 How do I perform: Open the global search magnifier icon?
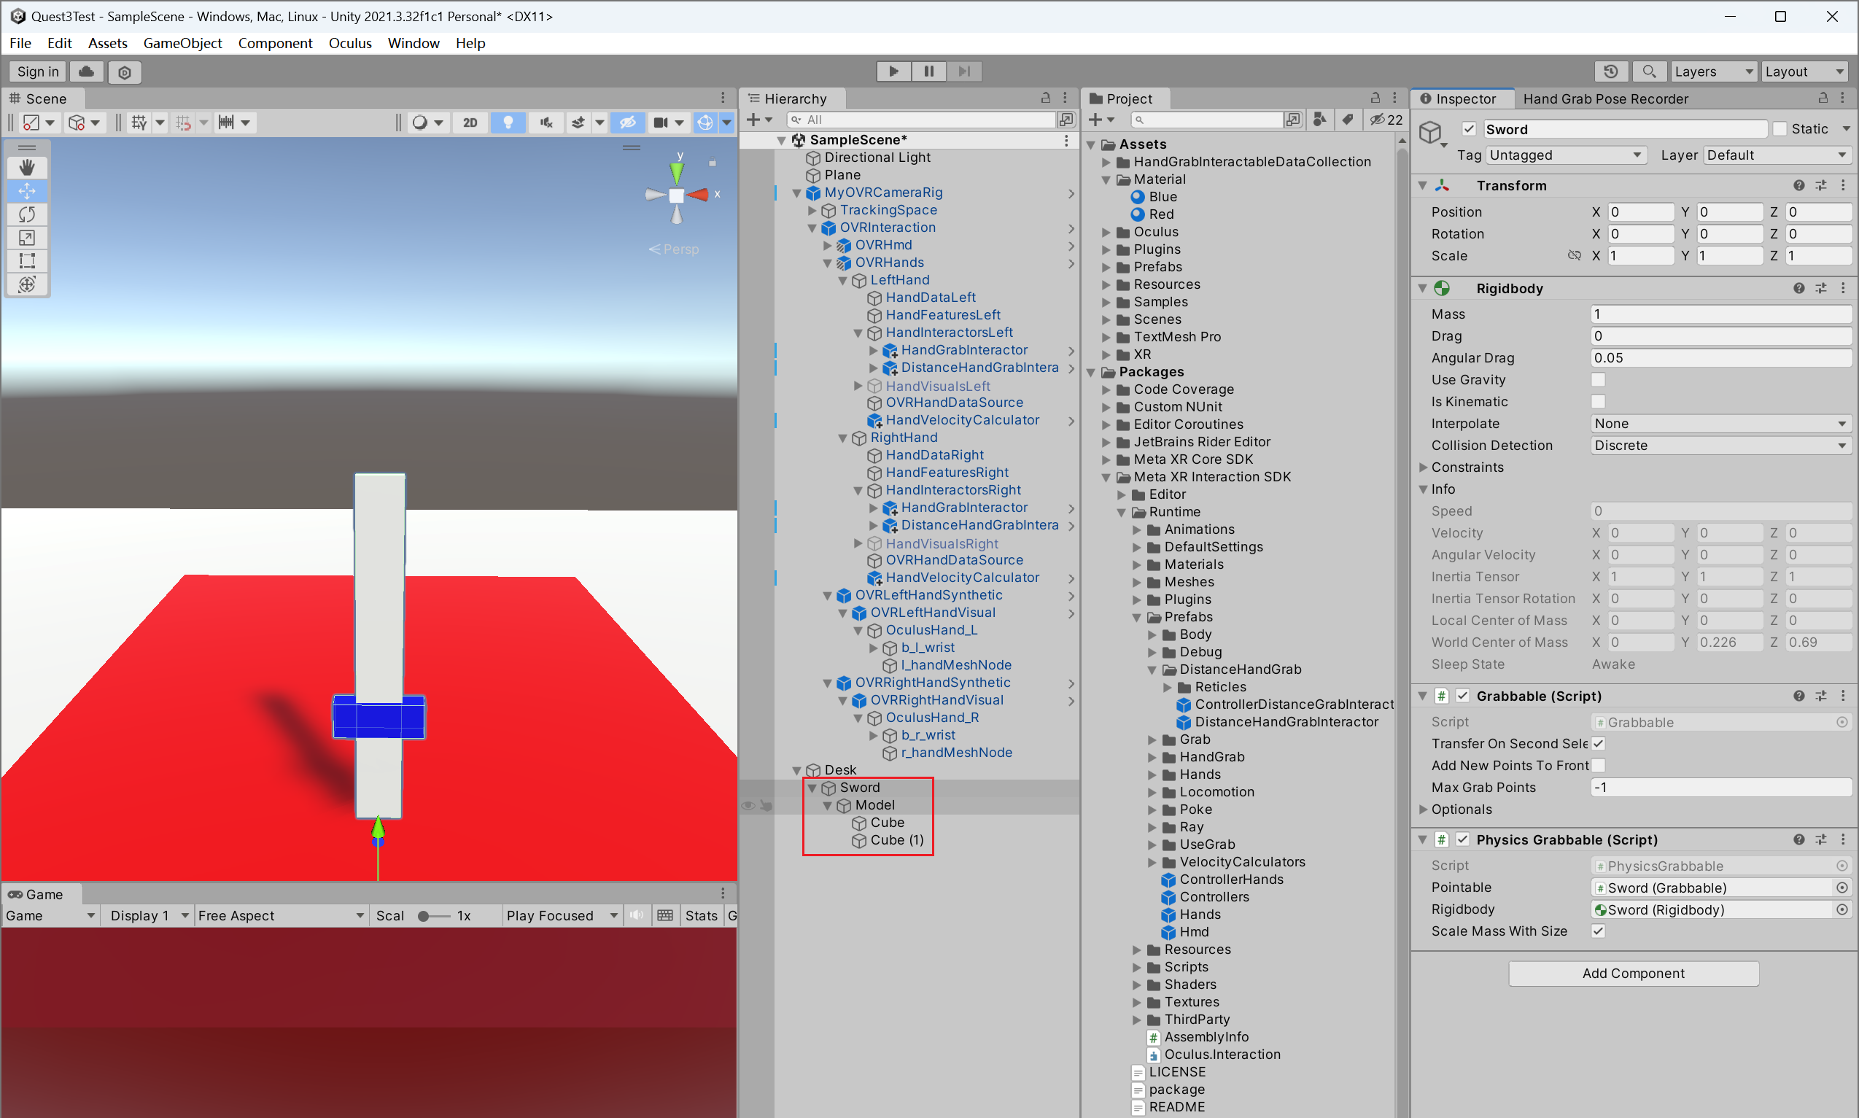click(1649, 71)
